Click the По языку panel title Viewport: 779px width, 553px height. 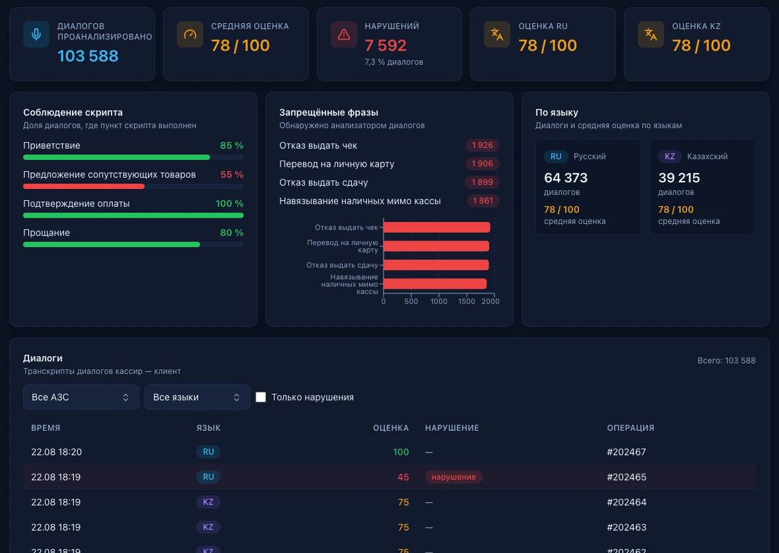(x=557, y=112)
